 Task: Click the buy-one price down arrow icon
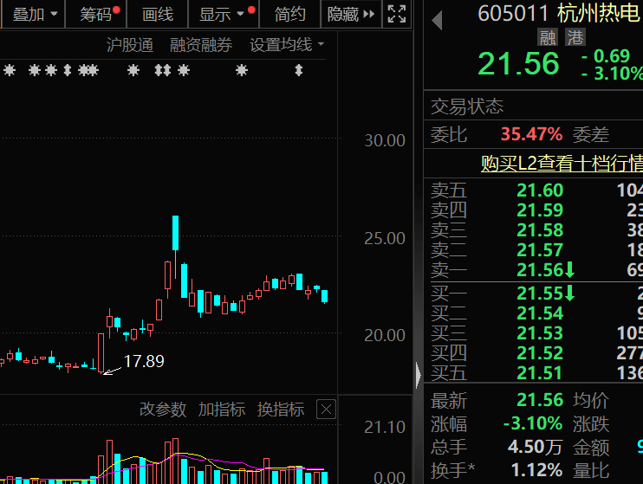570,294
